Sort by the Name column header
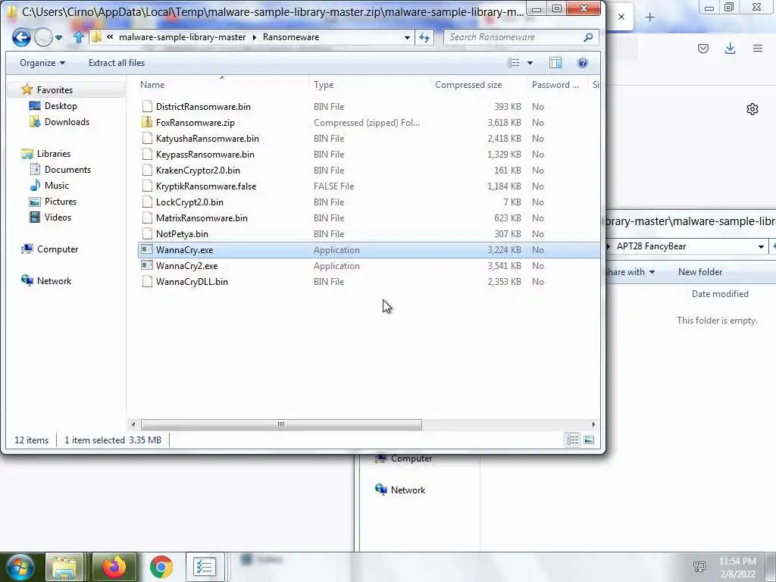 152,85
